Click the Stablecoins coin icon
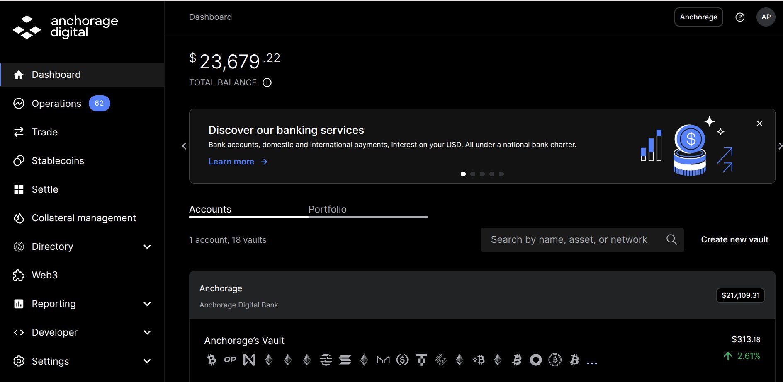This screenshot has height=382, width=783. click(x=19, y=161)
